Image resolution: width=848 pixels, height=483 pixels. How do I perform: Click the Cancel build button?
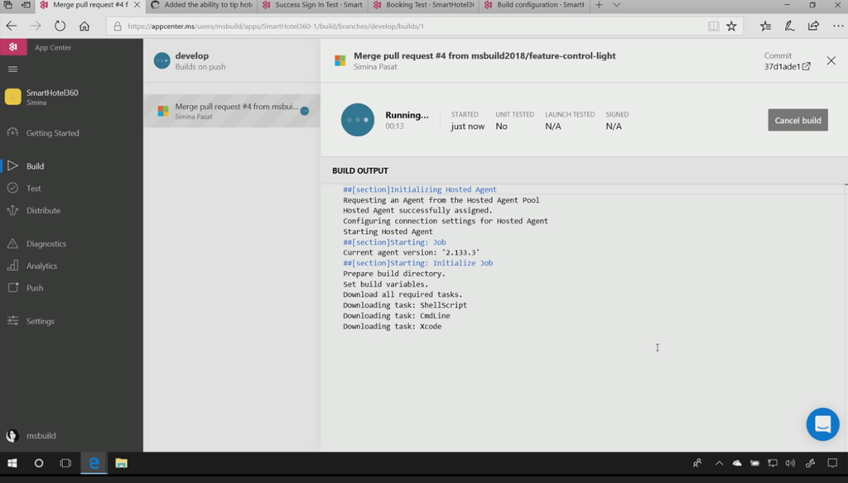click(x=797, y=121)
